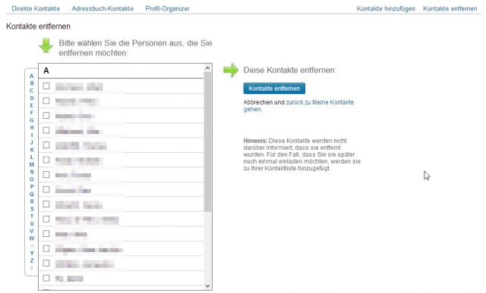Open the Kontakte entfernen link at top right

coord(450,8)
